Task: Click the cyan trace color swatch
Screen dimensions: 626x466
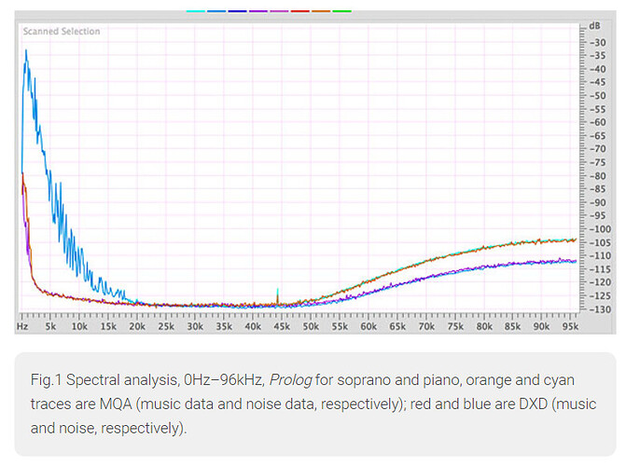Action: coord(196,11)
